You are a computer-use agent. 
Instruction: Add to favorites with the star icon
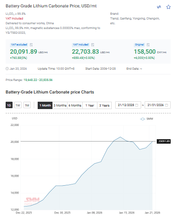[168, 7]
